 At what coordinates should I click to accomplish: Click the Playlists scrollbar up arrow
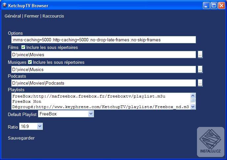pyautogui.click(x=193, y=96)
